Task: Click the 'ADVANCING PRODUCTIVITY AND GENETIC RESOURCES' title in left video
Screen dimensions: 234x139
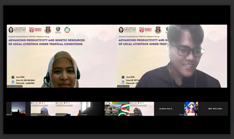Action: (x=47, y=40)
